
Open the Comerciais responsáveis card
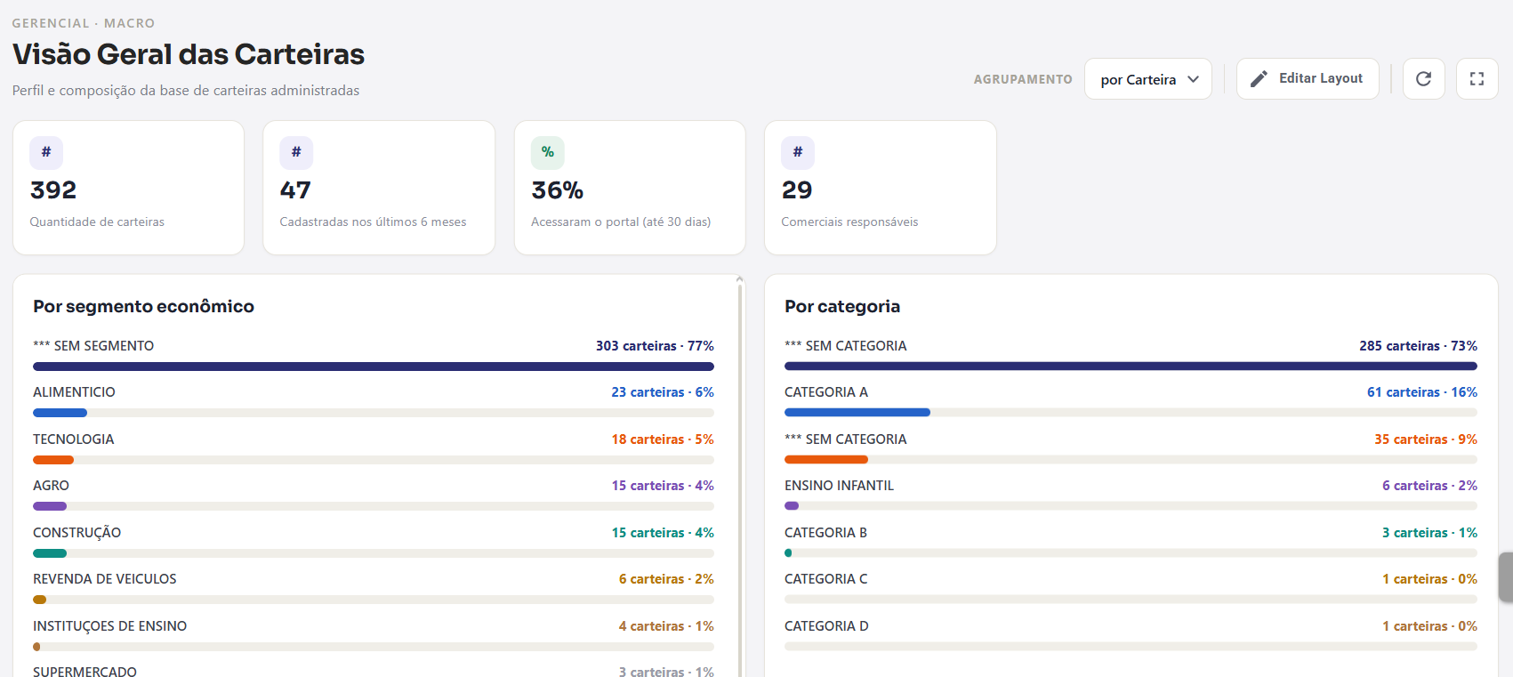(x=881, y=188)
